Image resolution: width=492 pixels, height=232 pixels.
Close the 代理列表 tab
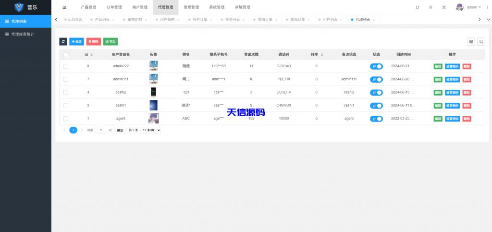click(374, 20)
